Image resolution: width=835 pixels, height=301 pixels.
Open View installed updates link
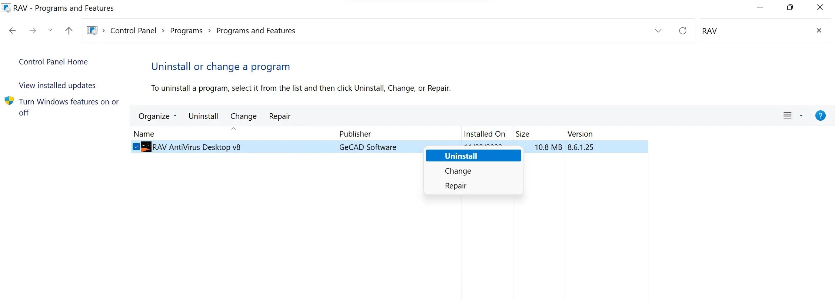click(57, 86)
